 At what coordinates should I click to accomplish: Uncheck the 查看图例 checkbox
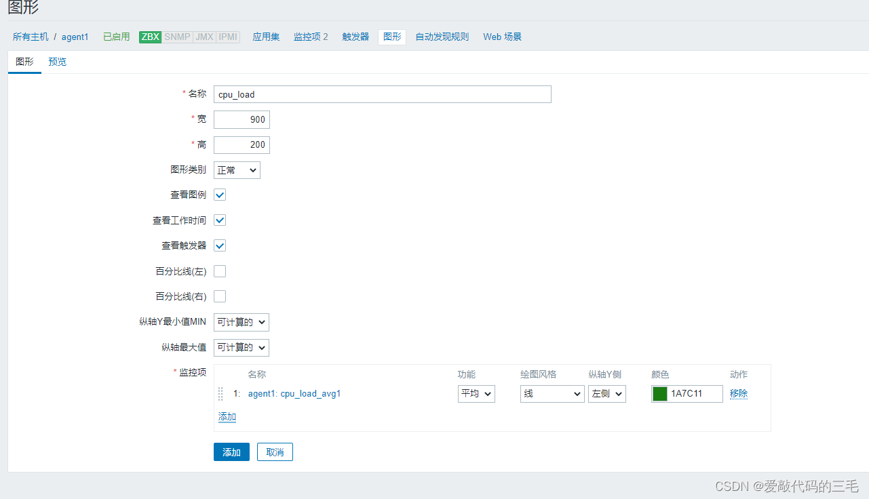tap(220, 195)
